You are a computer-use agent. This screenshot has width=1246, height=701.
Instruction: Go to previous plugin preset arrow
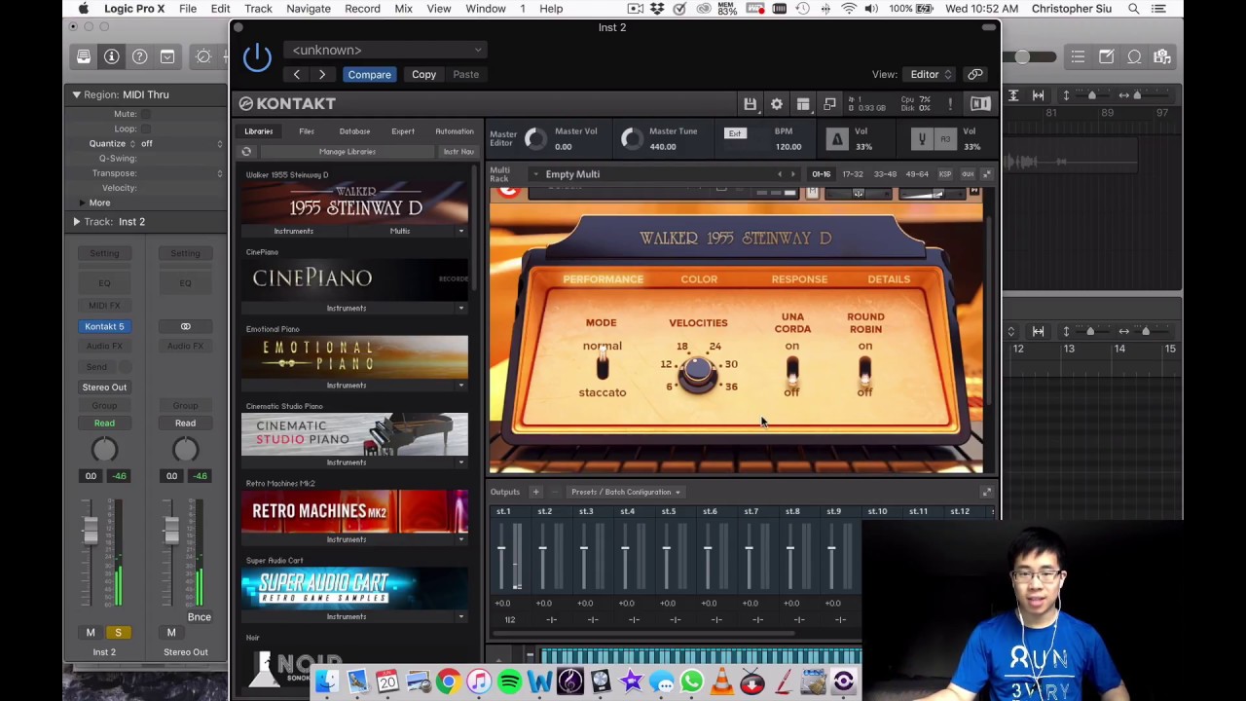tap(297, 74)
